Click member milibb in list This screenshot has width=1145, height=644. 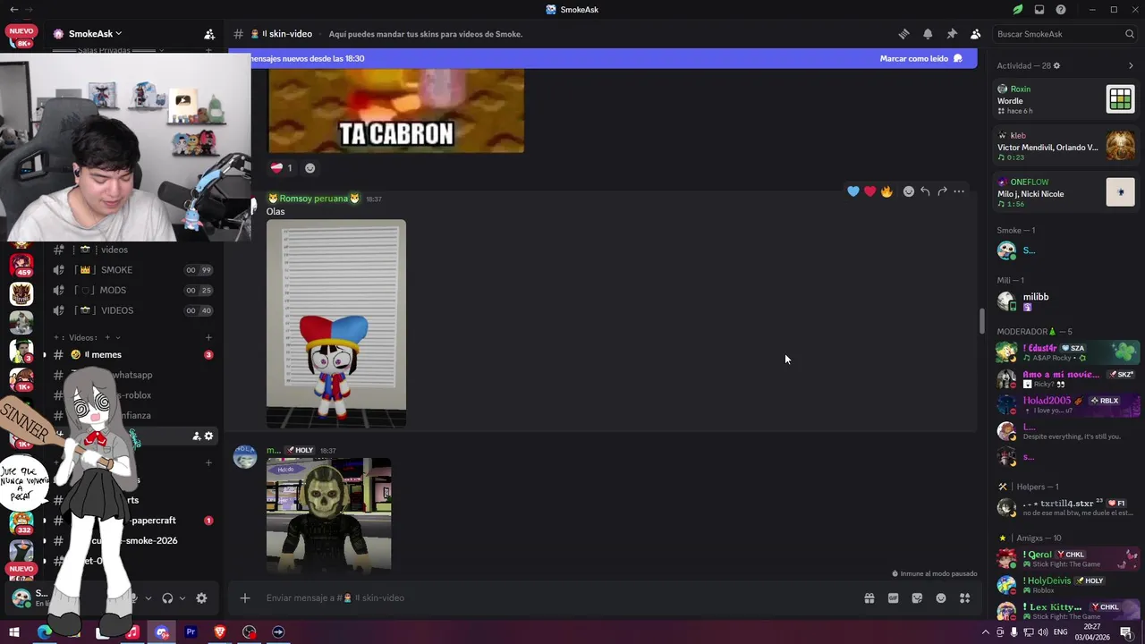pos(1066,301)
